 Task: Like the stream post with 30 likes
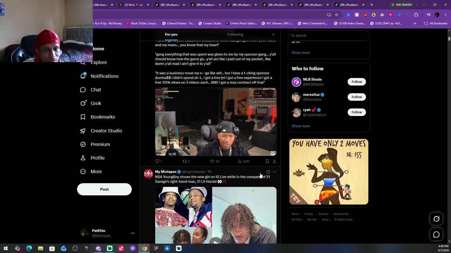click(212, 161)
